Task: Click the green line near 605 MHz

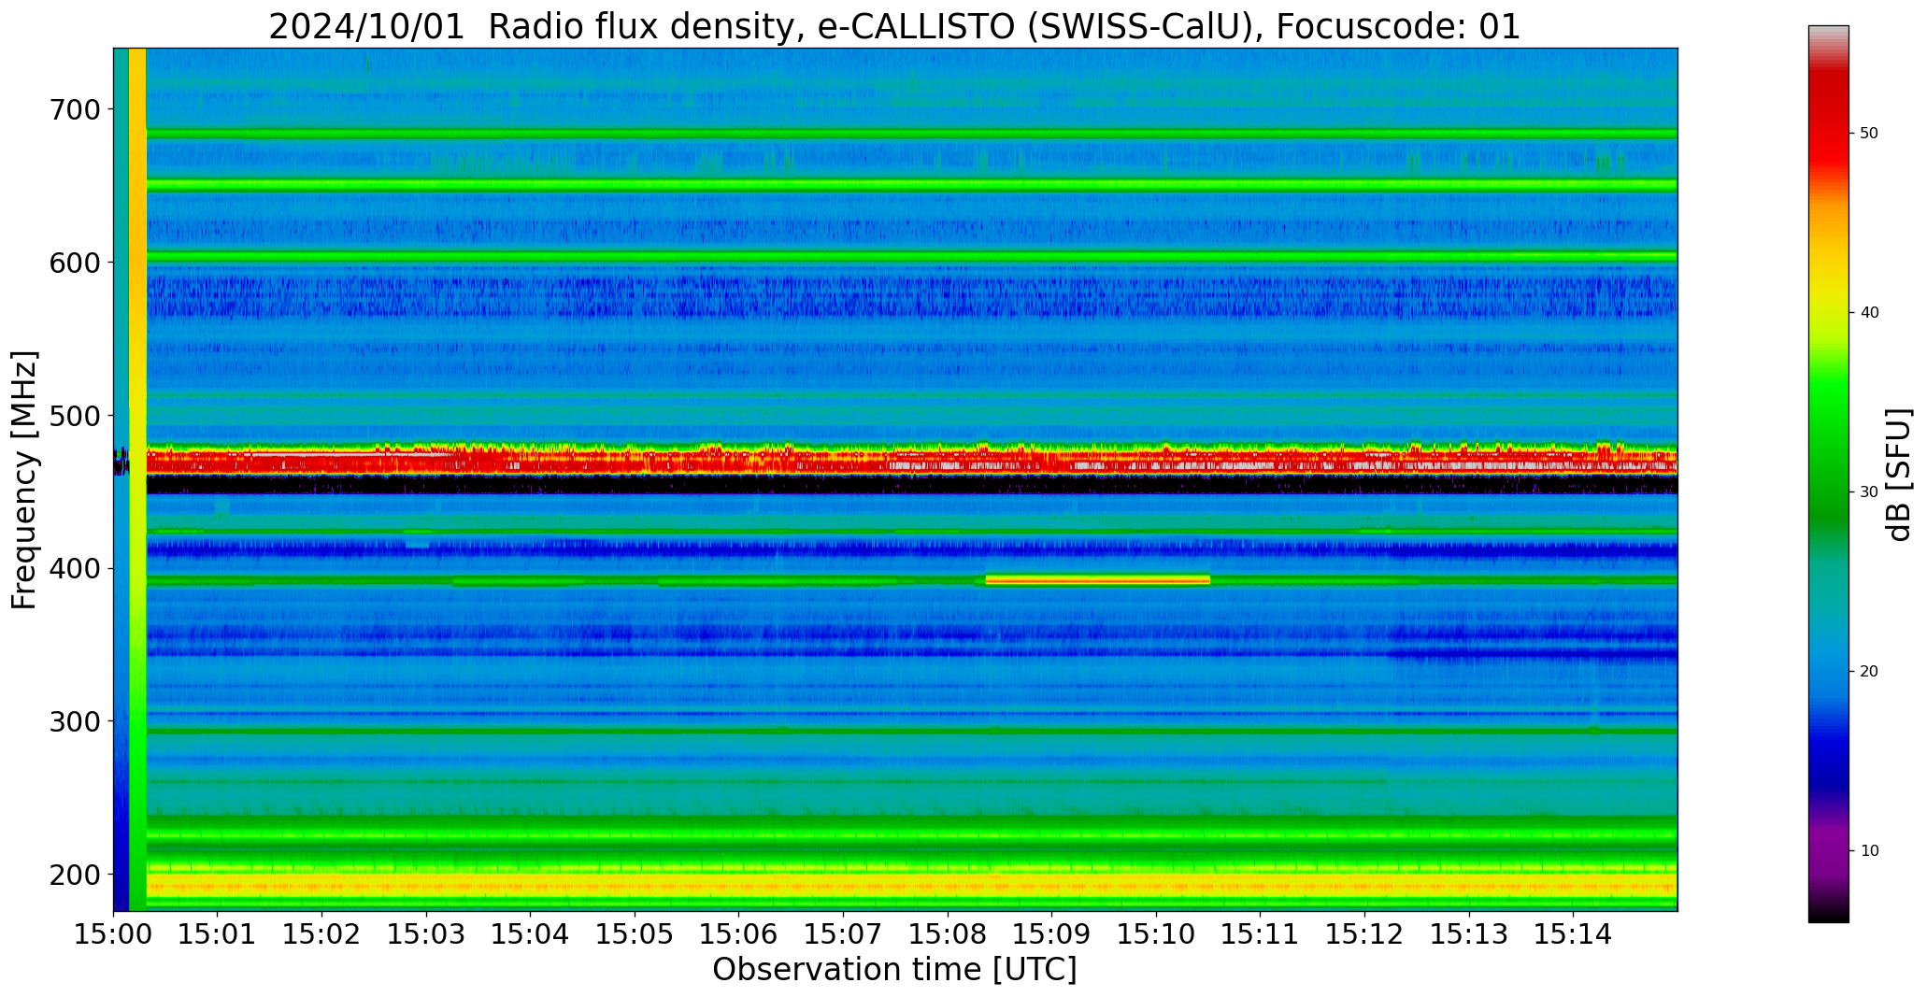Action: click(911, 256)
